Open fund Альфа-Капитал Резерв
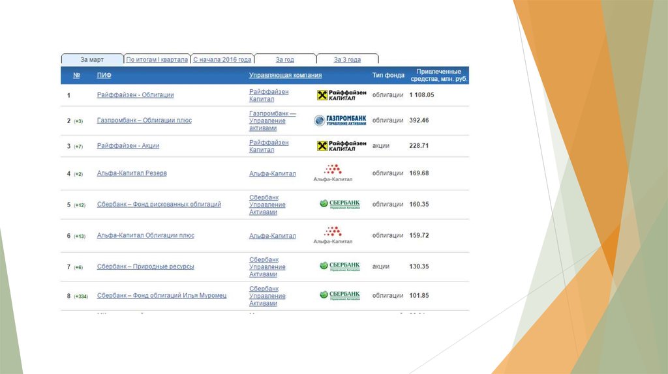 point(132,173)
